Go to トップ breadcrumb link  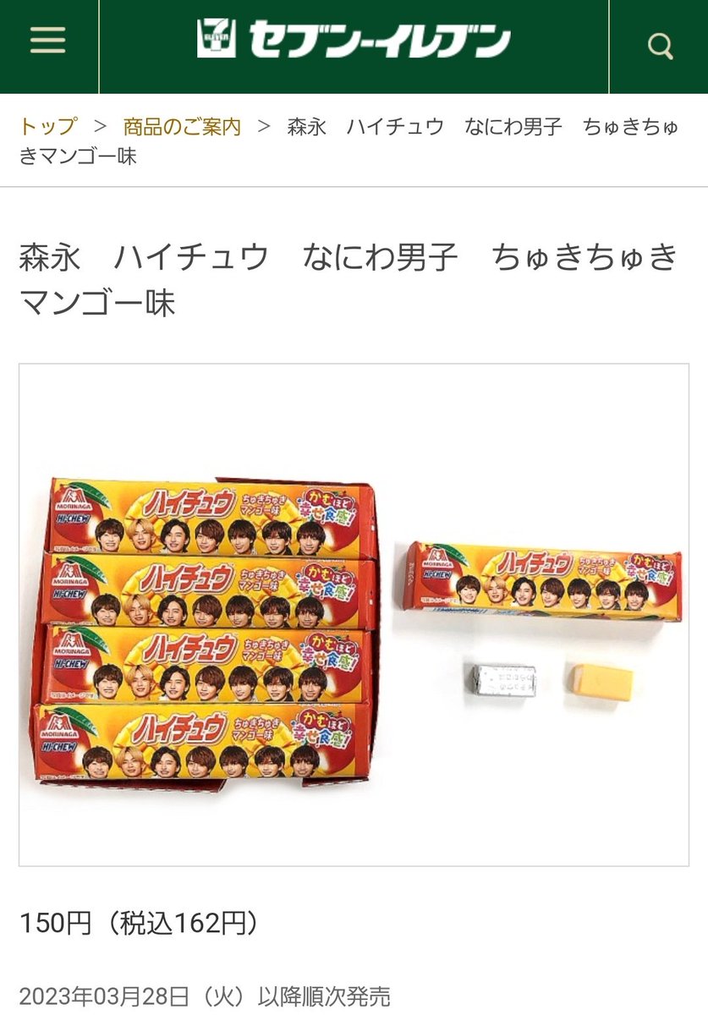[49, 127]
